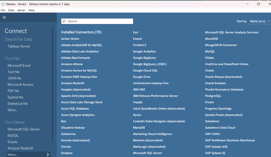Select Tableau Server under Search for Data
The height and width of the screenshot is (157, 271).
coord(19,46)
